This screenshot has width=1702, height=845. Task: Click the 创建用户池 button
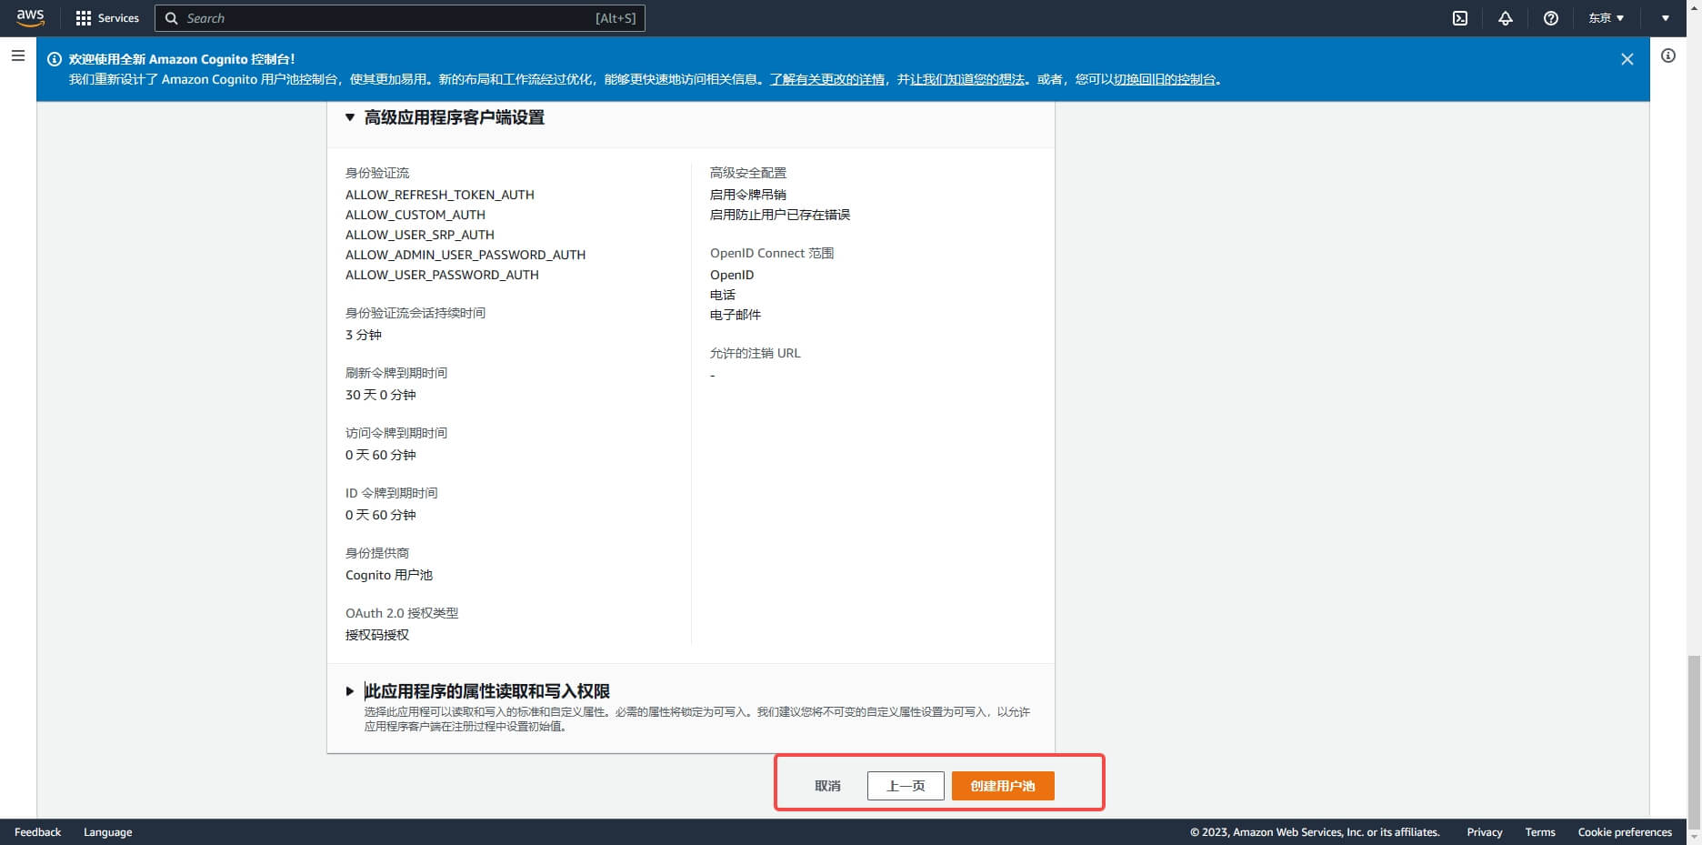click(x=1002, y=786)
